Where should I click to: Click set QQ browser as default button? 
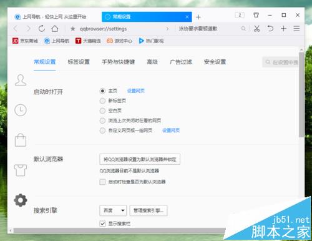pos(140,159)
